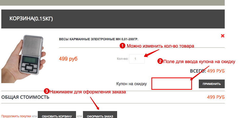Apply the coupon with ПРИМЕНИТЬ button
The width and height of the screenshot is (244, 118).
click(x=212, y=84)
